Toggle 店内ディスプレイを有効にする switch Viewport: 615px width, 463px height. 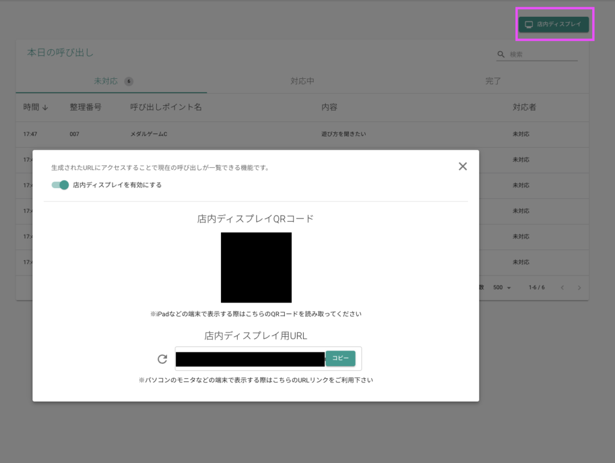click(x=60, y=185)
